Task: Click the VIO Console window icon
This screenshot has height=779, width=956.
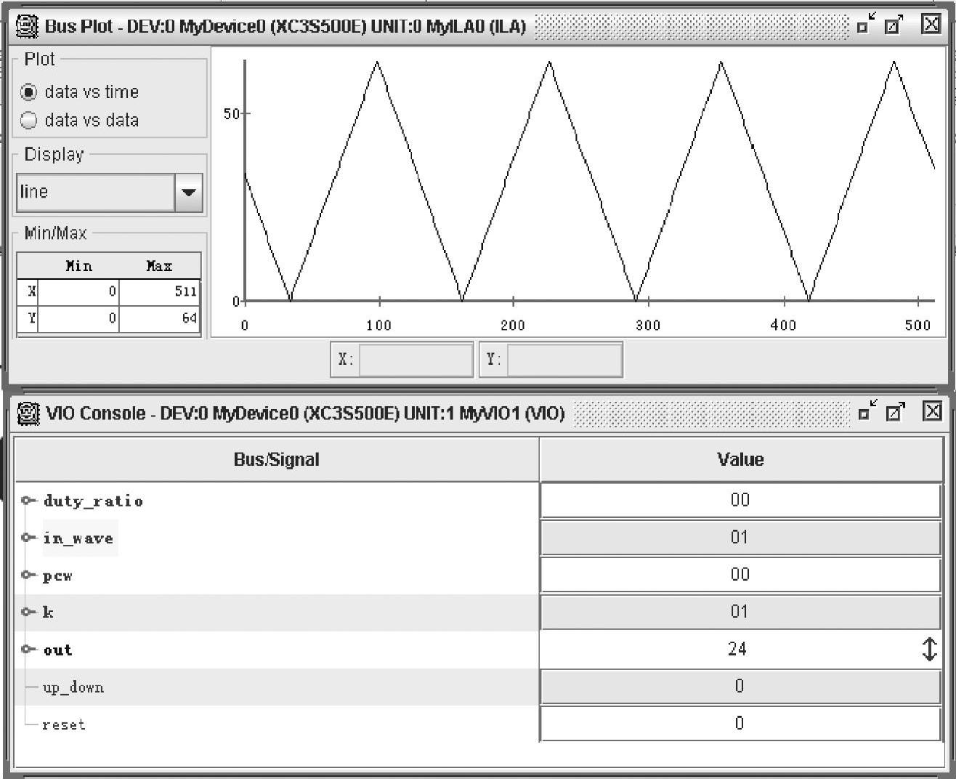Action: click(28, 413)
